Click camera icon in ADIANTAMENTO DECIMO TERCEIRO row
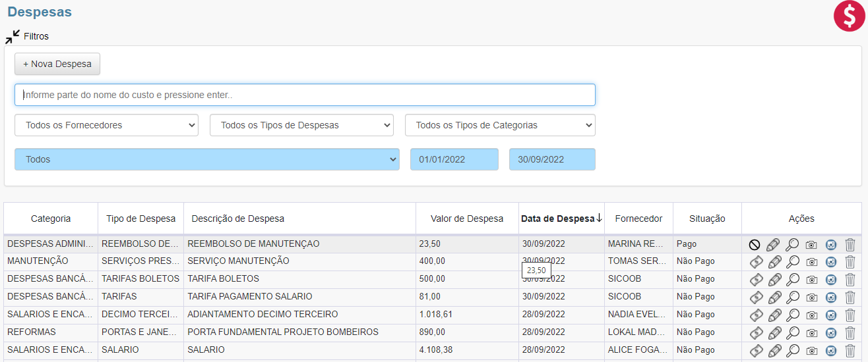Viewport: 868px width, 362px height. [x=811, y=315]
